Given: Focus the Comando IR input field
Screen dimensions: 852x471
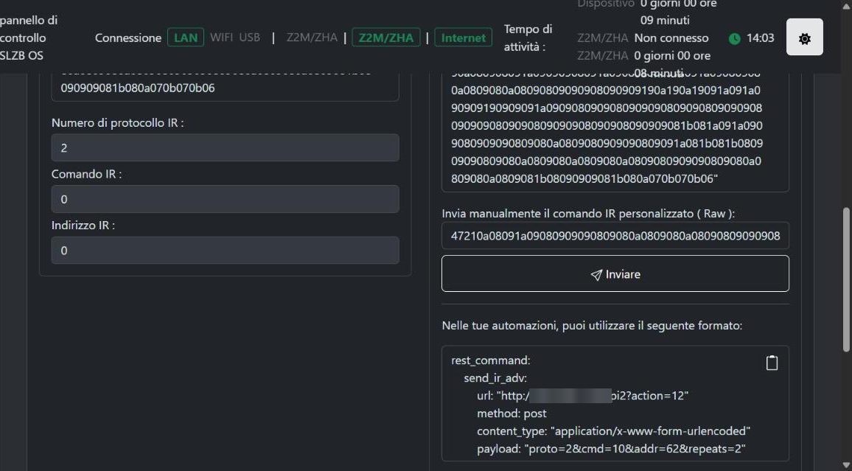Looking at the screenshot, I should [x=225, y=199].
